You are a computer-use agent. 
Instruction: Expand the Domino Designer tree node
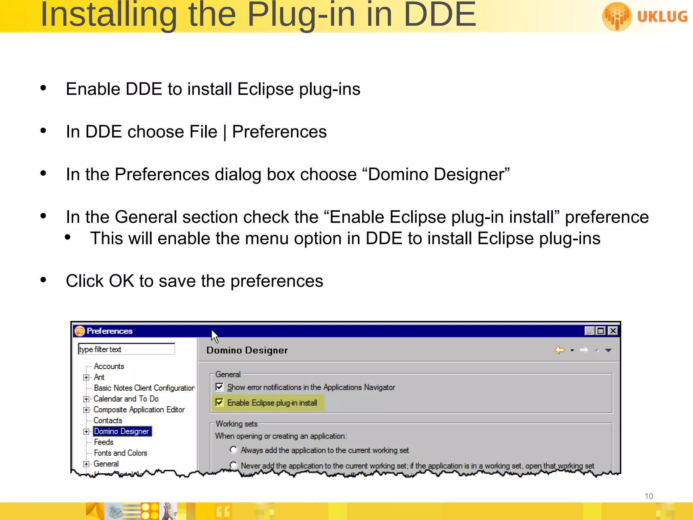(x=86, y=431)
